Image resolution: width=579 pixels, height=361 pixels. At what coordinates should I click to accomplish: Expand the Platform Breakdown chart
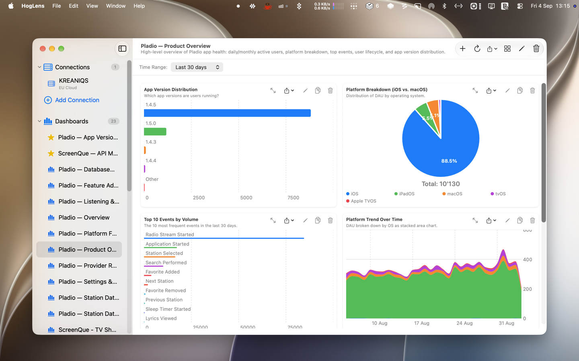tap(475, 91)
